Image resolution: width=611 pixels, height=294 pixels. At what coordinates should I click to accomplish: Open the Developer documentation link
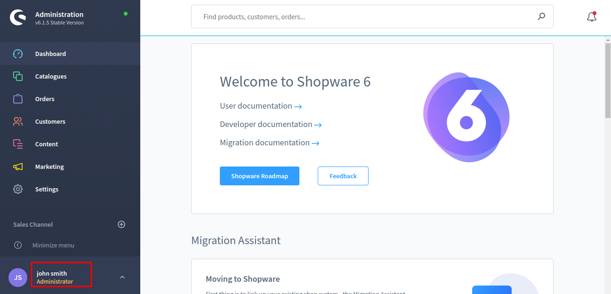[x=271, y=124]
